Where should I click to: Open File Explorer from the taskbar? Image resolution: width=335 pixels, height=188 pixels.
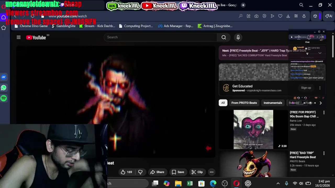click(178, 184)
